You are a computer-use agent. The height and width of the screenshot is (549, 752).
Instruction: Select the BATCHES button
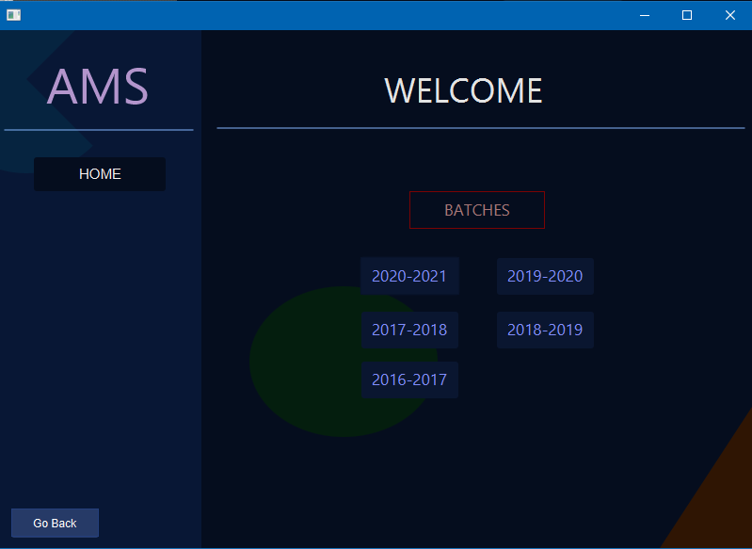click(477, 210)
